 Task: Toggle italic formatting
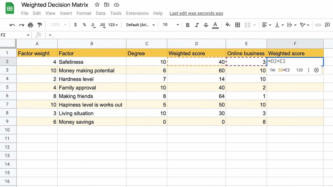[x=197, y=25]
